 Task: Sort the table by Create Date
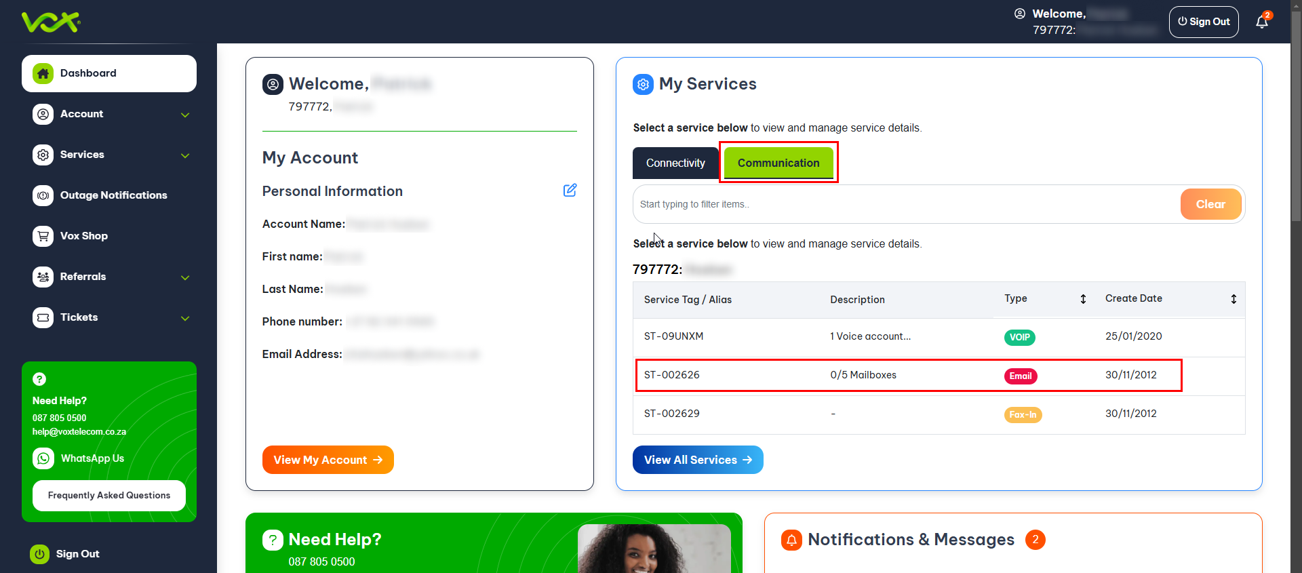click(1233, 299)
